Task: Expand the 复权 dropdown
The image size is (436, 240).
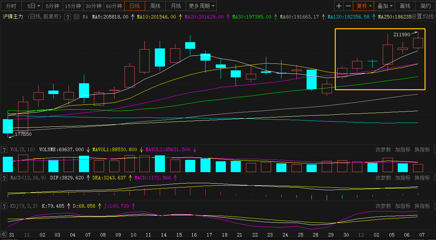Action: click(x=363, y=6)
